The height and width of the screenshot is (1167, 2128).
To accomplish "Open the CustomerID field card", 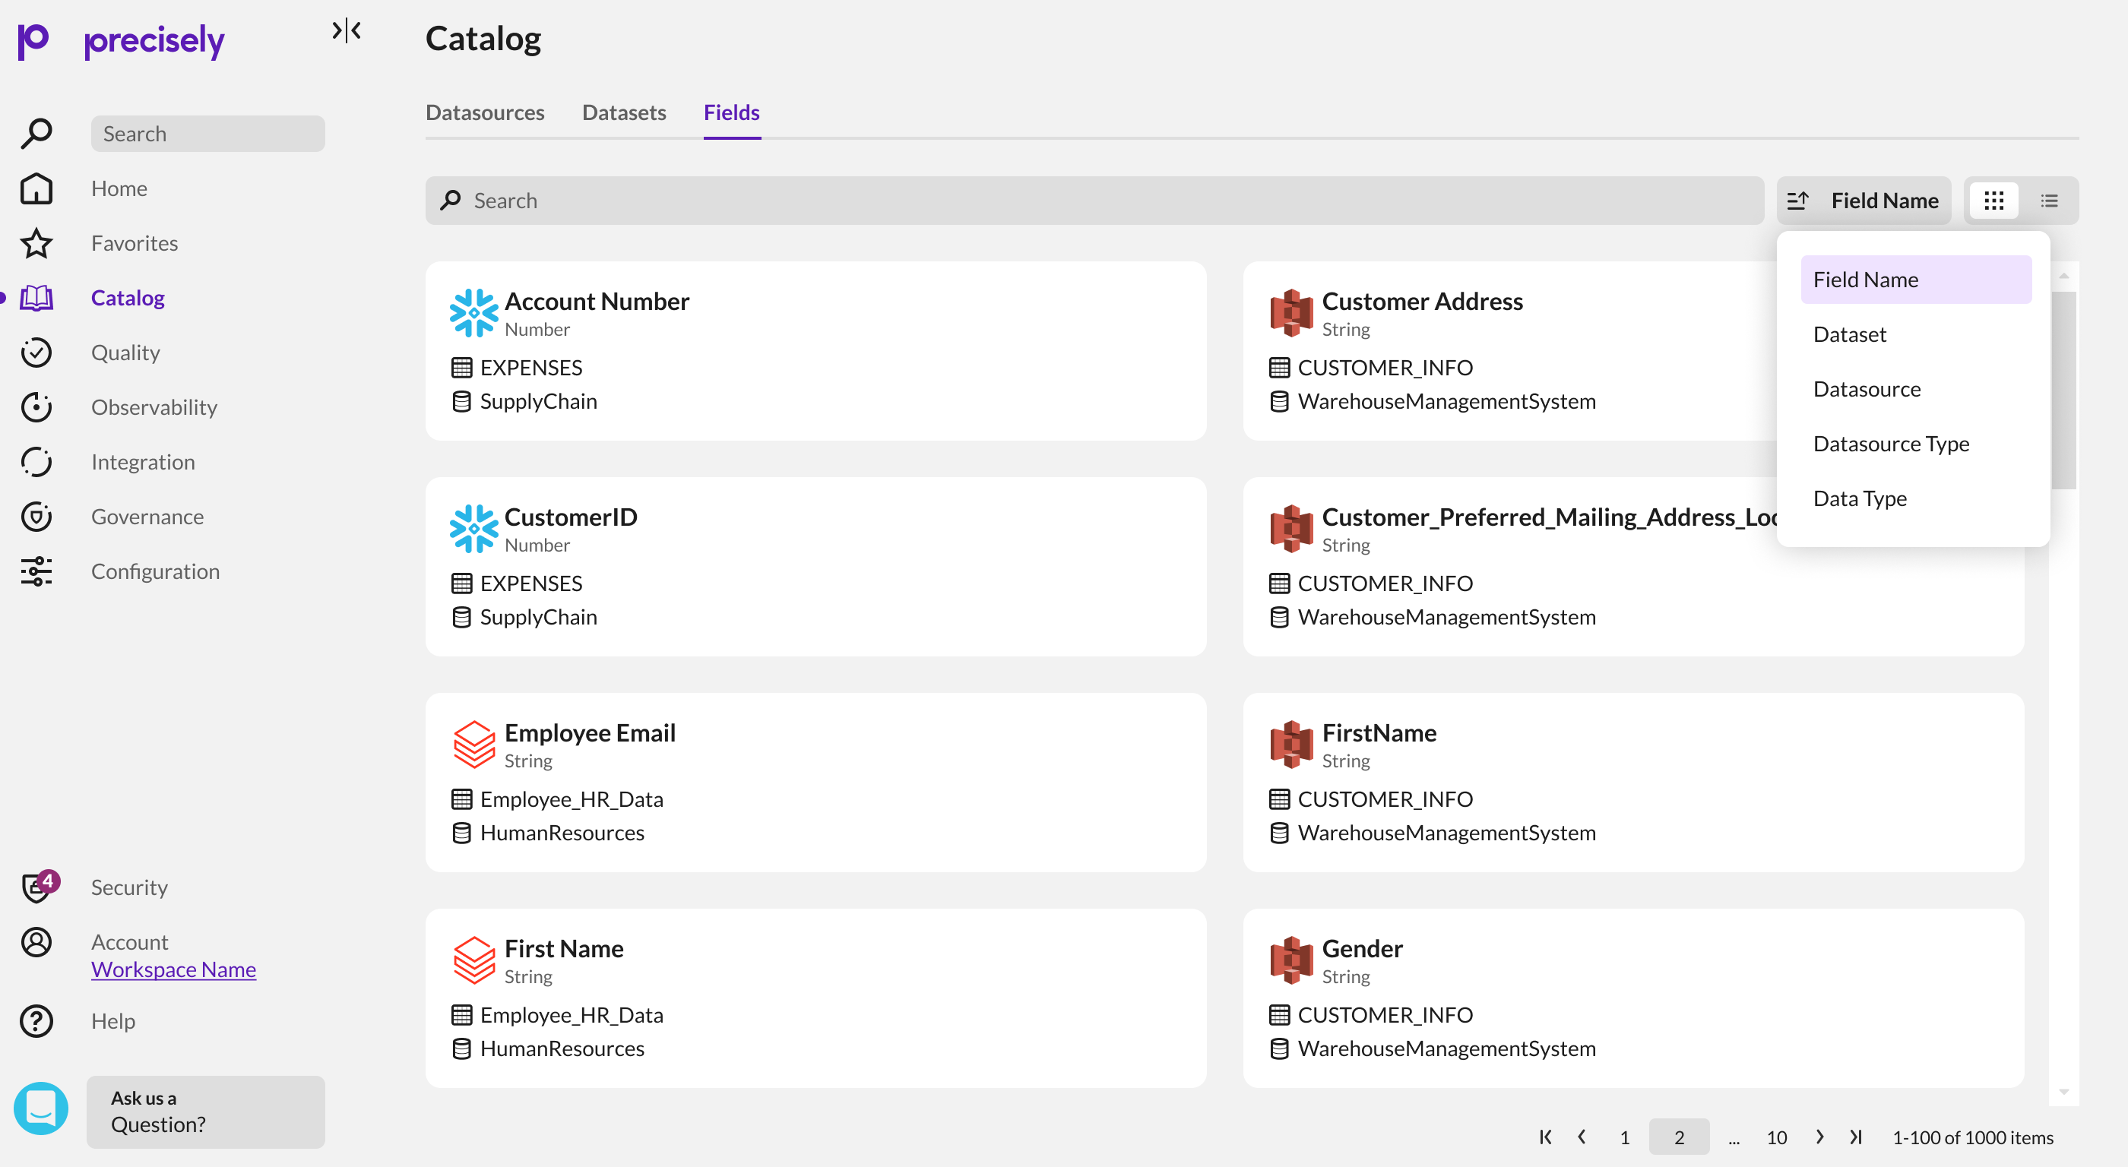I will coord(816,567).
